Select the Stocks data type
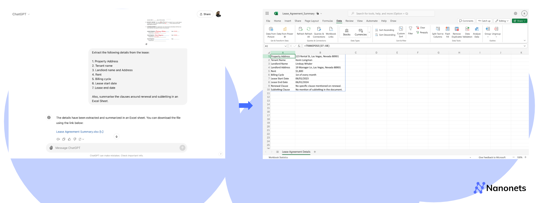The height and width of the screenshot is (203, 538). click(x=347, y=32)
